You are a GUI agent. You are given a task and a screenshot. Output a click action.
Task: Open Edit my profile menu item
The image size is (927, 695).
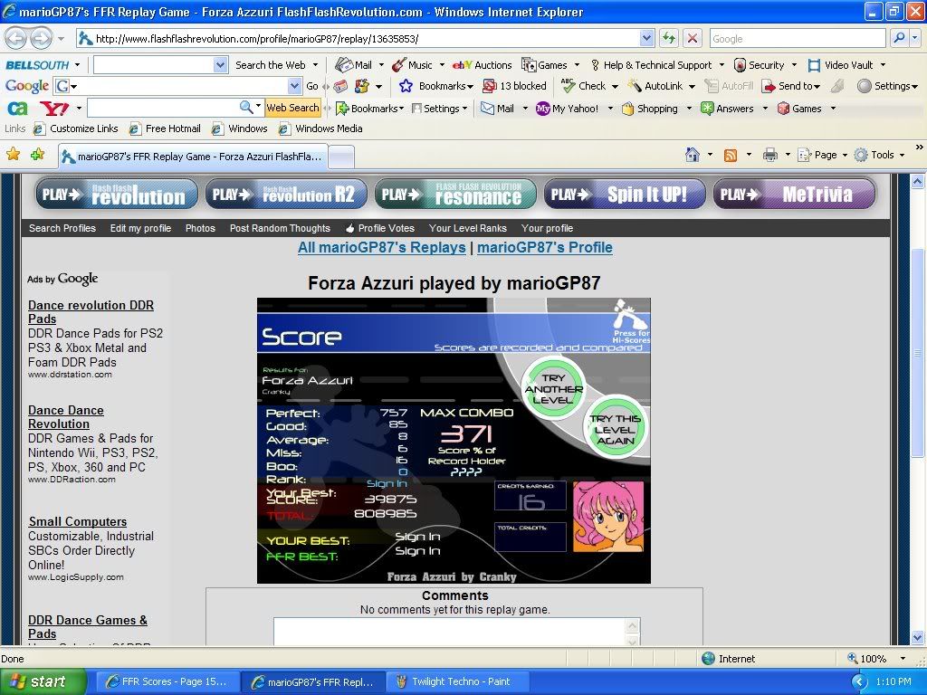pos(140,228)
